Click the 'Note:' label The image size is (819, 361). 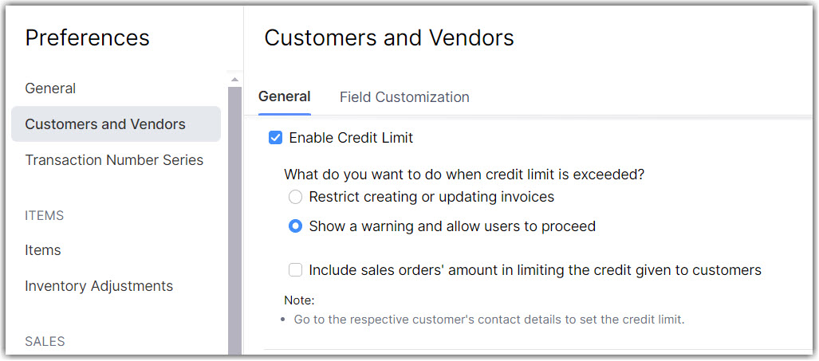click(300, 300)
